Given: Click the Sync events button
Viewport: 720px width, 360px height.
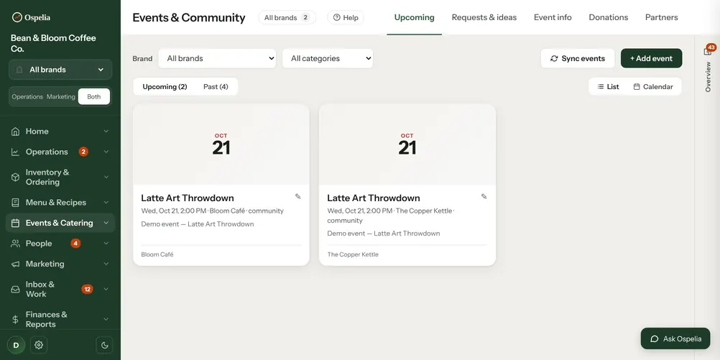Looking at the screenshot, I should click(x=578, y=58).
